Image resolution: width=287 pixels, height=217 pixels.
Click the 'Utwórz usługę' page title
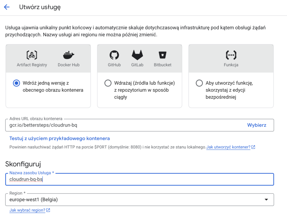click(x=40, y=7)
